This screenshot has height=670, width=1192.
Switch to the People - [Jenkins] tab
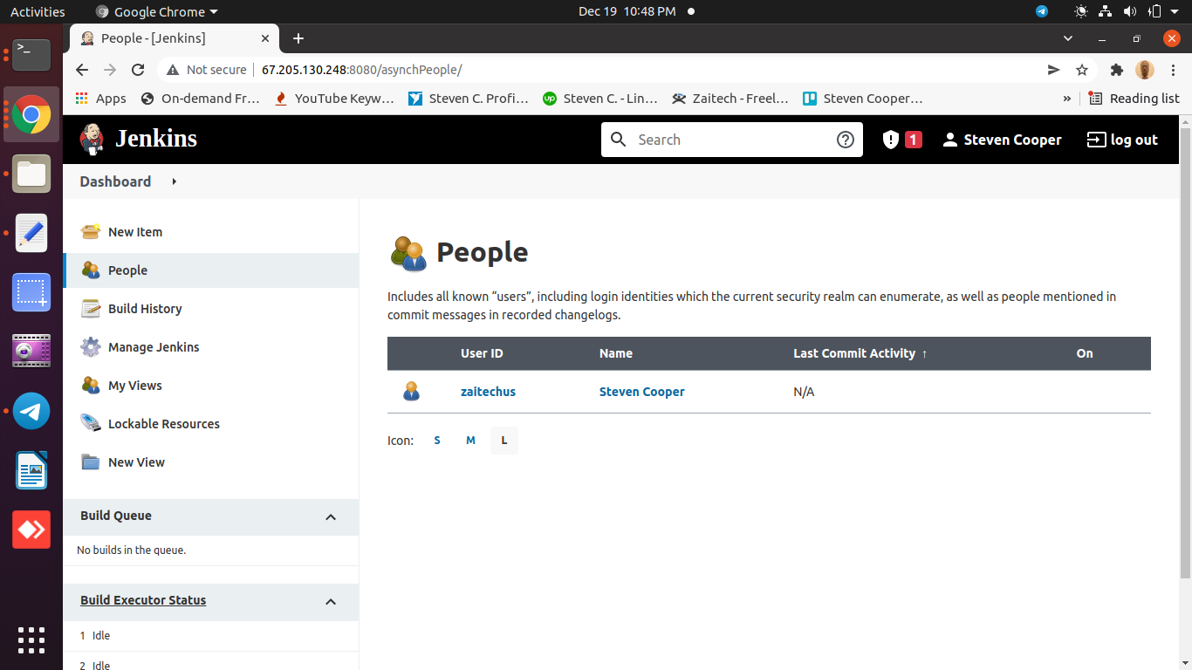(x=175, y=38)
